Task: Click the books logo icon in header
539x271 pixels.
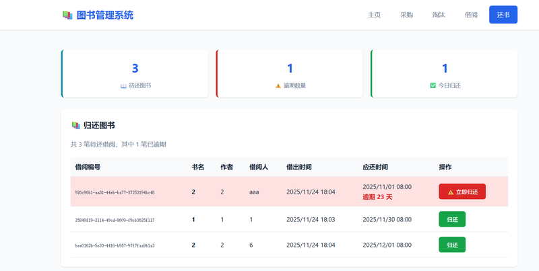Action: click(x=67, y=15)
